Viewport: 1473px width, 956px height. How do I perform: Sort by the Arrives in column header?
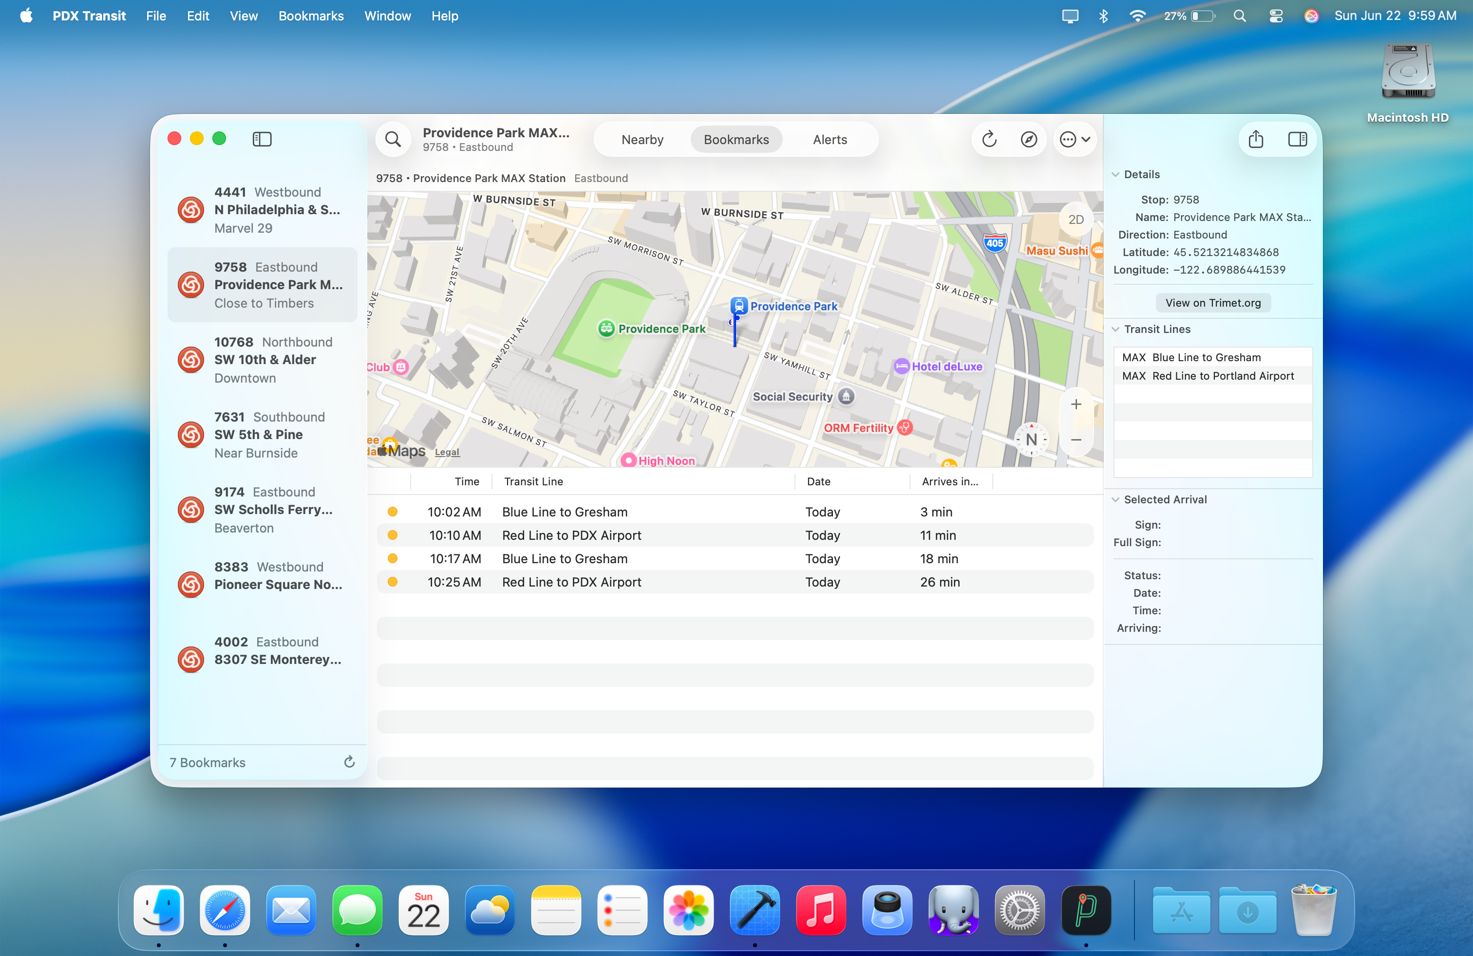(x=951, y=482)
